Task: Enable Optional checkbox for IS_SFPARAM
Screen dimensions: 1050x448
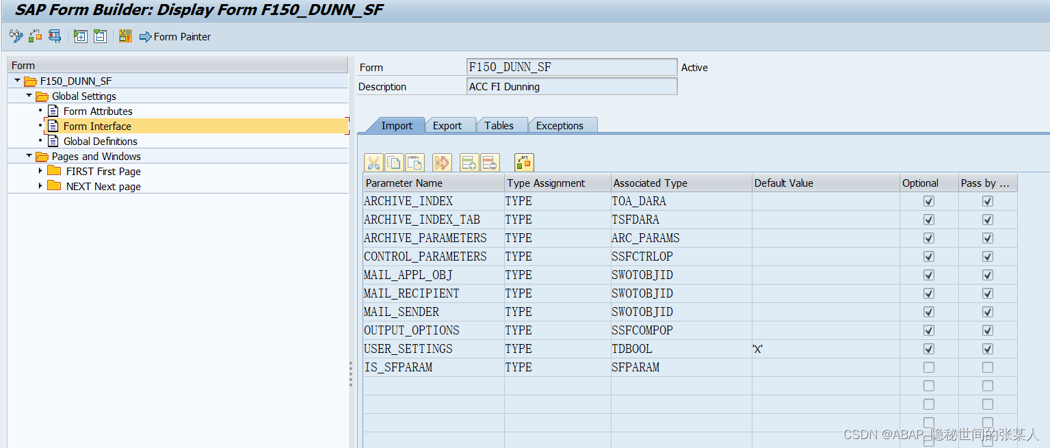Action: [928, 367]
